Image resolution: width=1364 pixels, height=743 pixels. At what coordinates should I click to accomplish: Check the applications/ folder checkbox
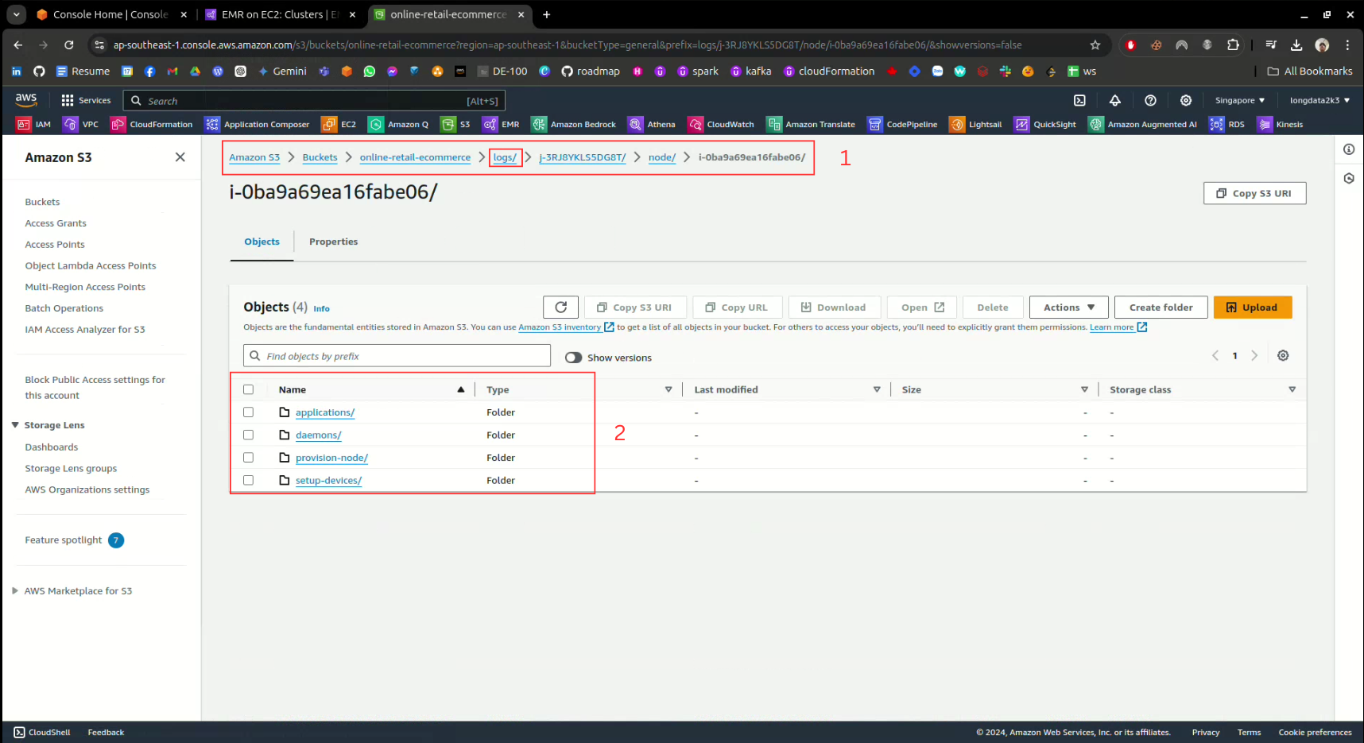(x=249, y=412)
